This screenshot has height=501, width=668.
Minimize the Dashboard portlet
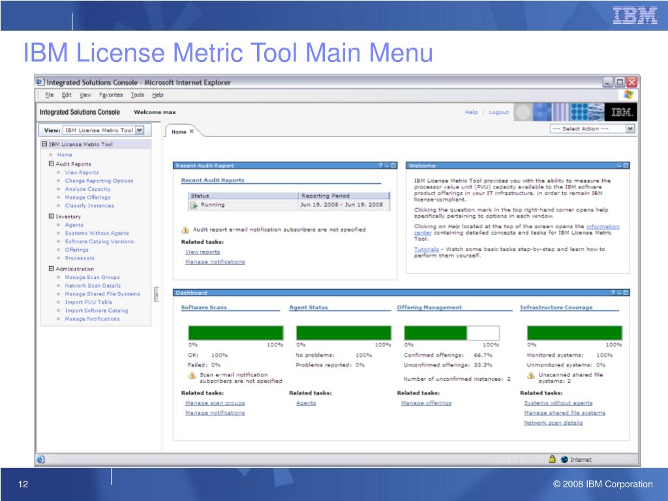[x=620, y=293]
